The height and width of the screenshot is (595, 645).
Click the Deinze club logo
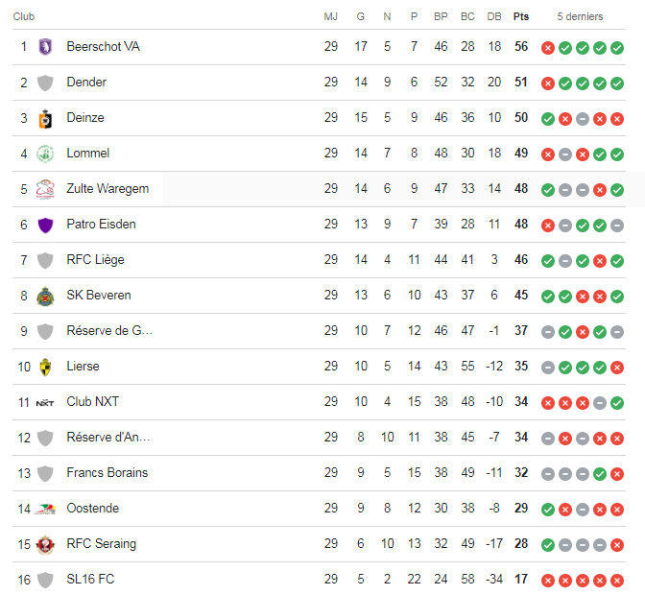click(x=44, y=118)
